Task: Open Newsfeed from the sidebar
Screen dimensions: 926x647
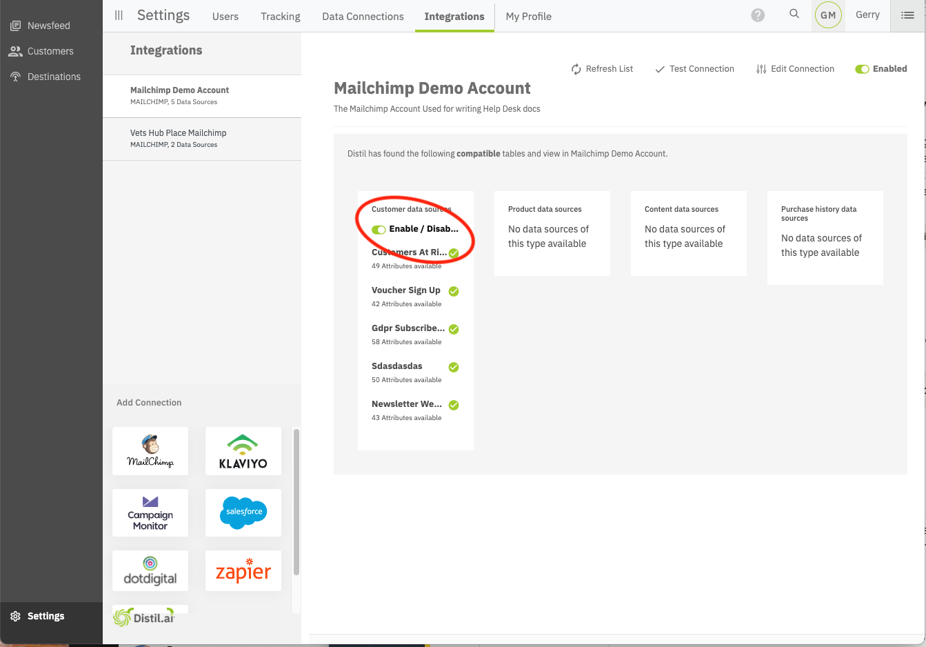Action: [x=49, y=26]
